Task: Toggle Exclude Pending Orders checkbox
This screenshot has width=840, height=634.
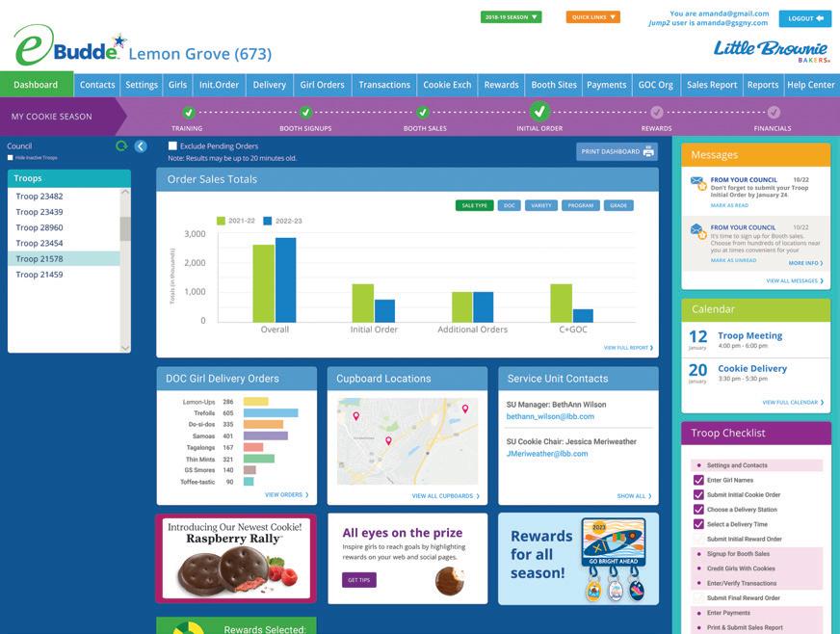Action: (172, 145)
